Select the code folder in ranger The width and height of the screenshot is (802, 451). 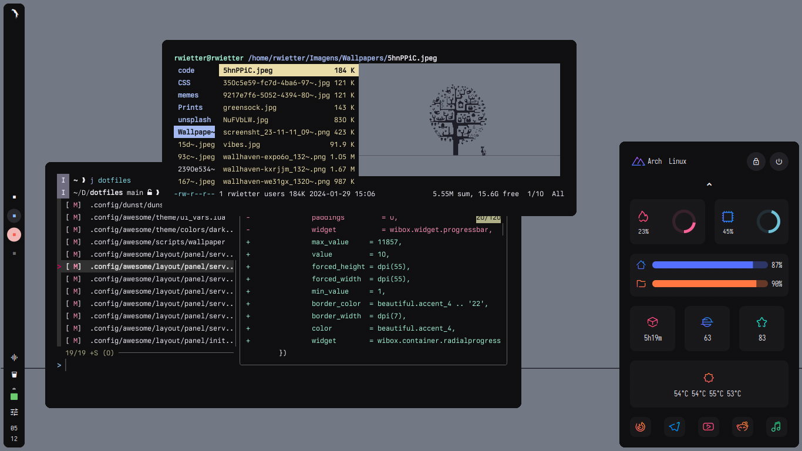[x=186, y=70]
